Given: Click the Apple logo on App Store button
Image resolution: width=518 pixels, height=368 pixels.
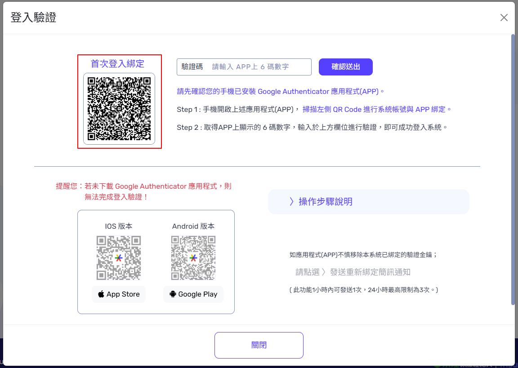Looking at the screenshot, I should [x=101, y=294].
